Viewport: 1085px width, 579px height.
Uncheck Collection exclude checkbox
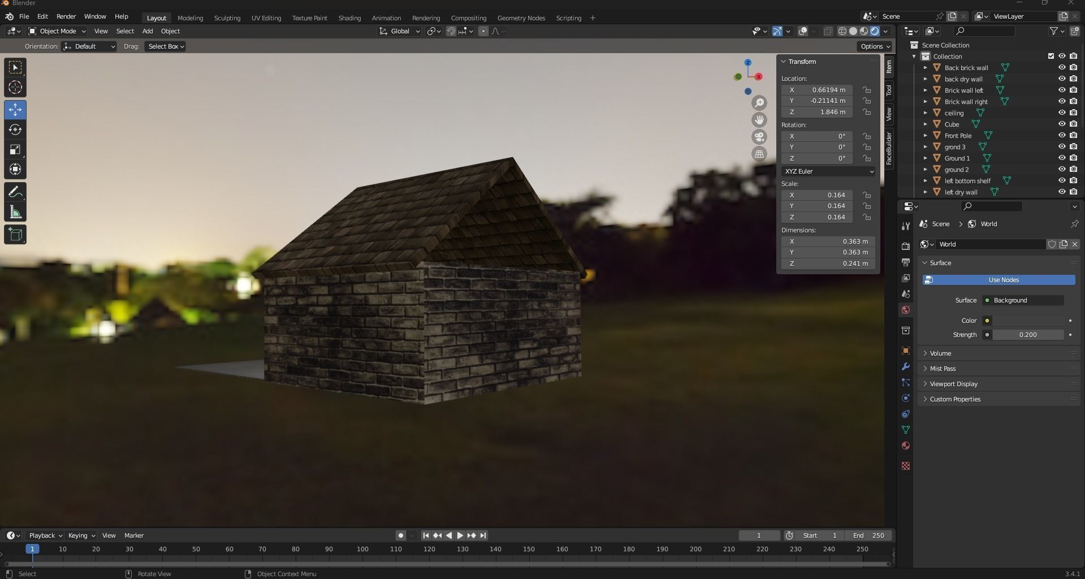[1051, 56]
